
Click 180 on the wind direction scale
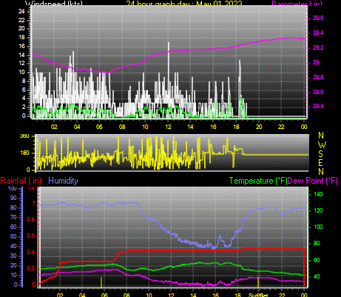[x=24, y=153]
